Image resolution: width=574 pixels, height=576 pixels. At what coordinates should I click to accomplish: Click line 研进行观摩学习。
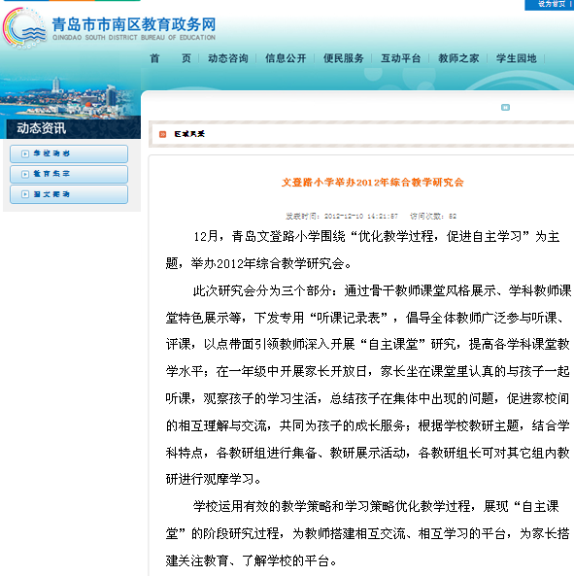pyautogui.click(x=214, y=479)
